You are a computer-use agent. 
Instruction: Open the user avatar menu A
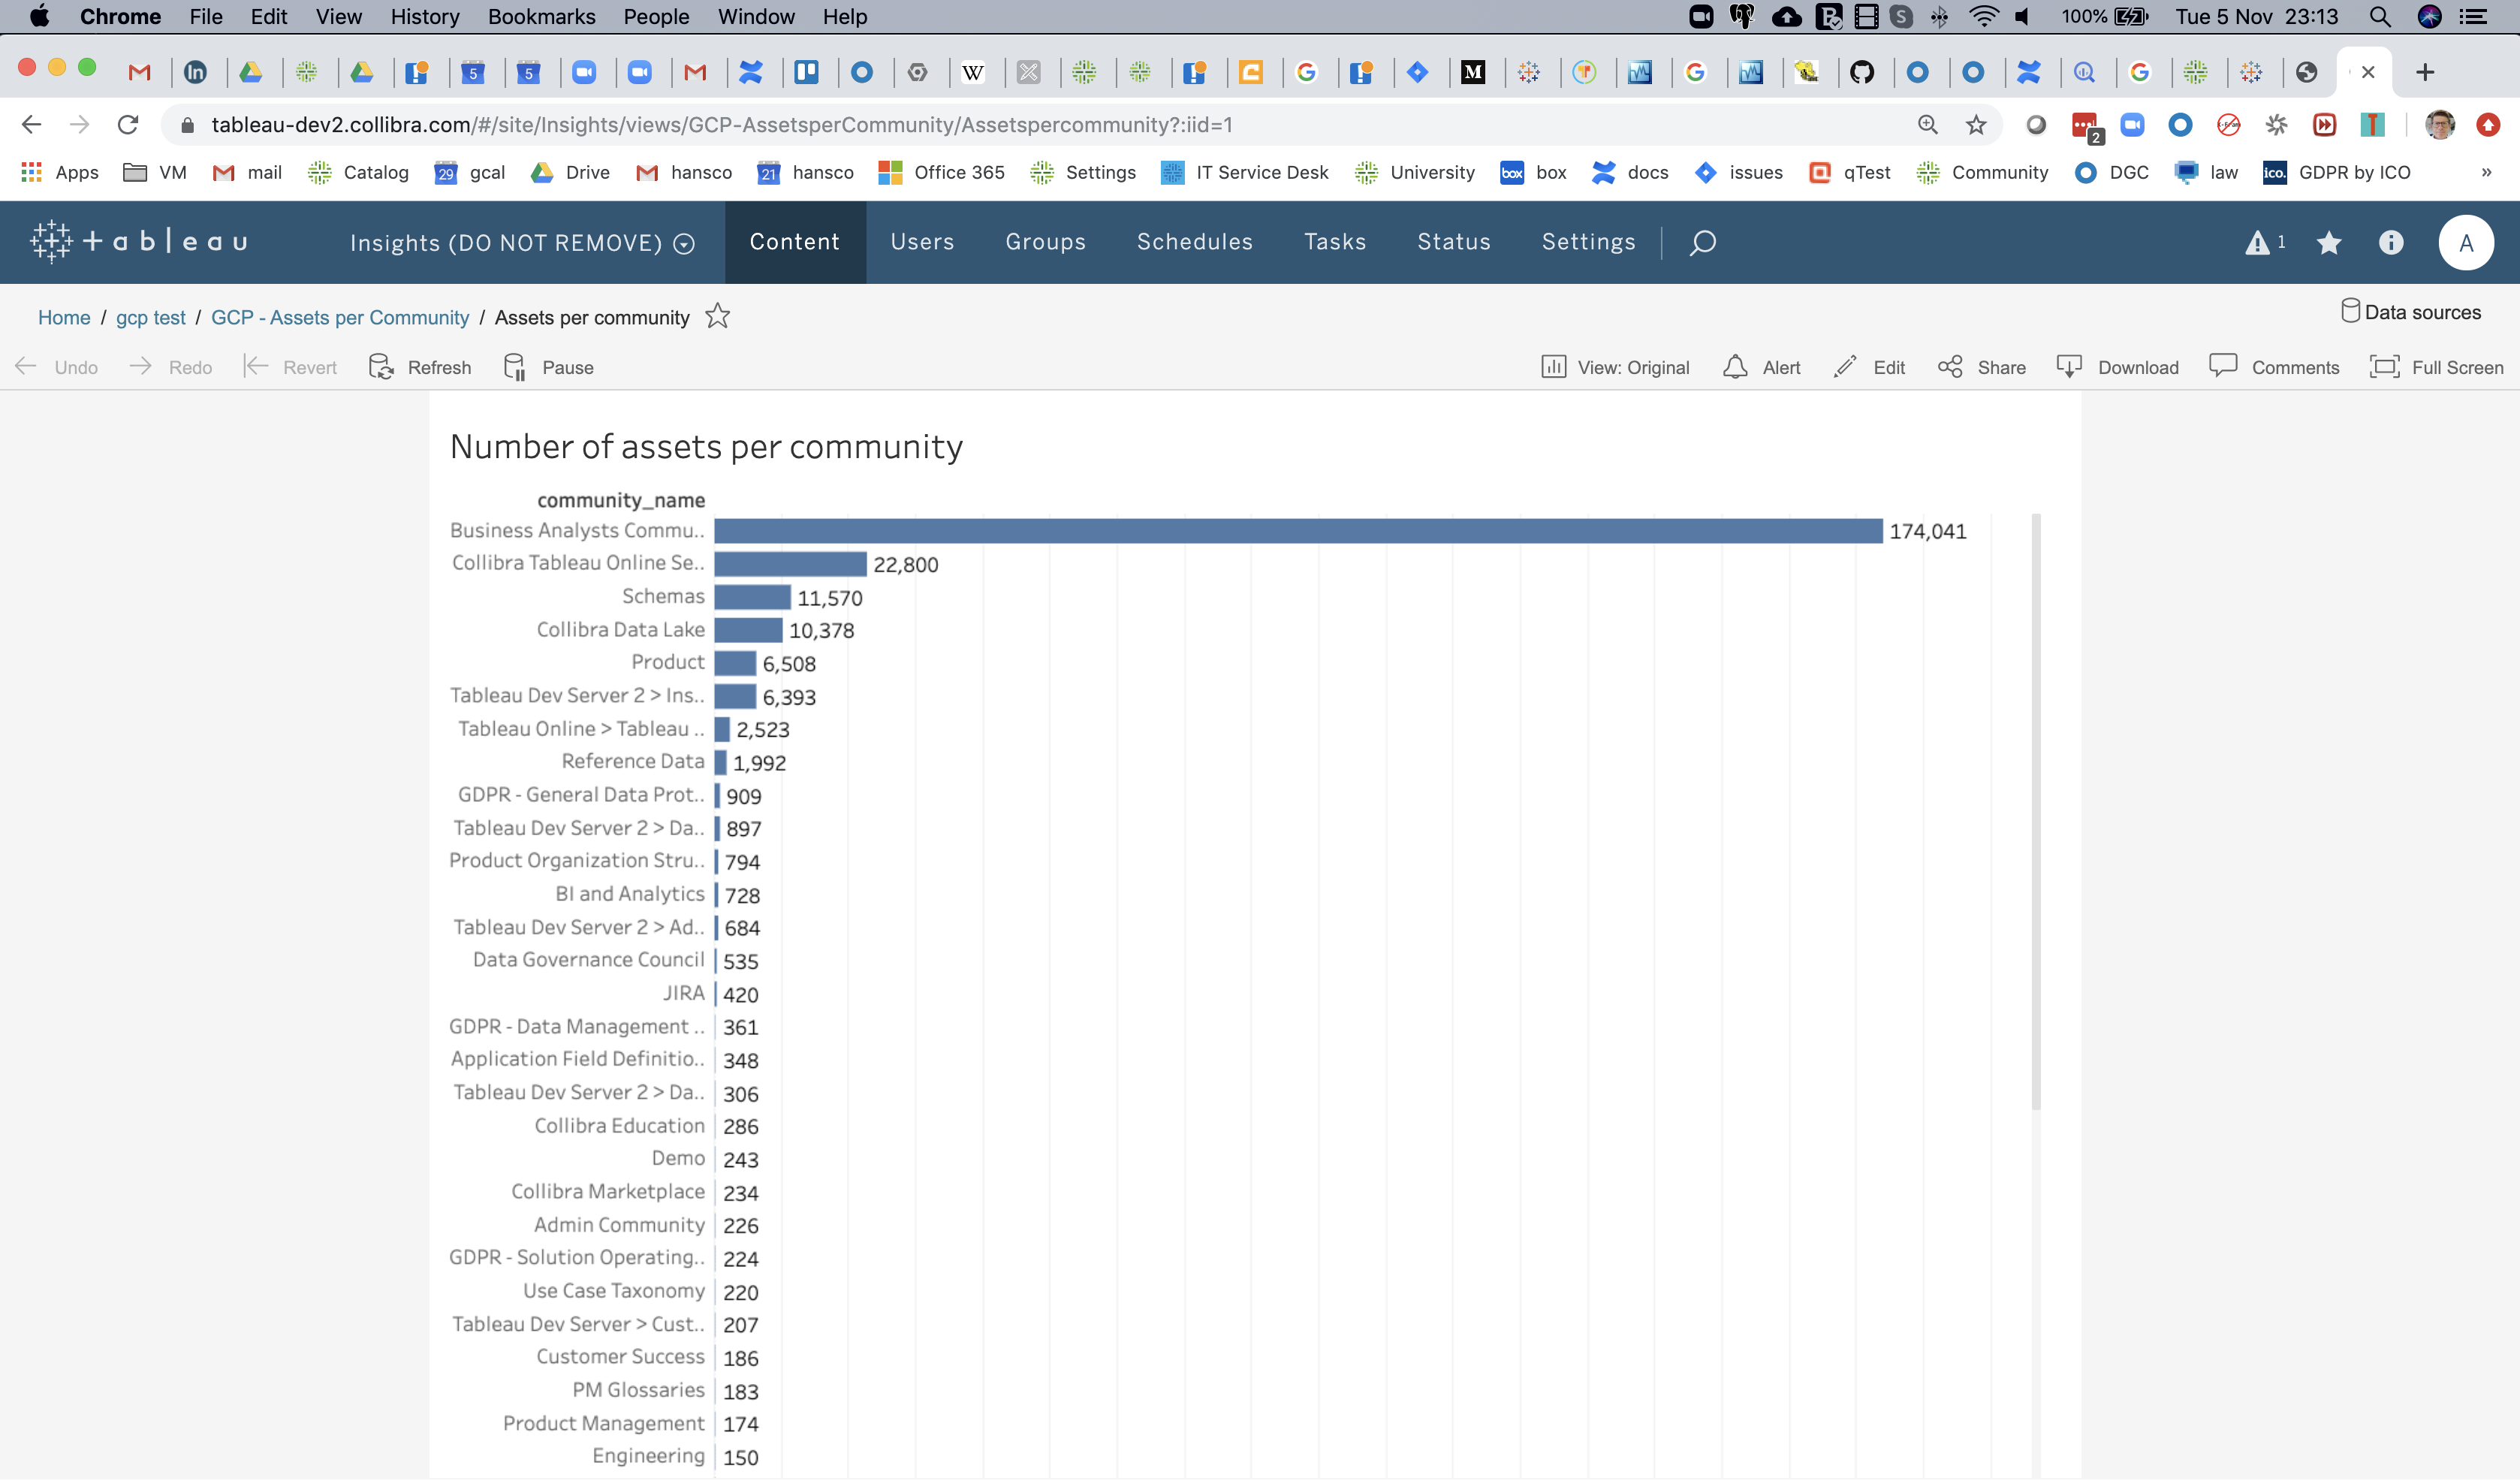(2465, 242)
